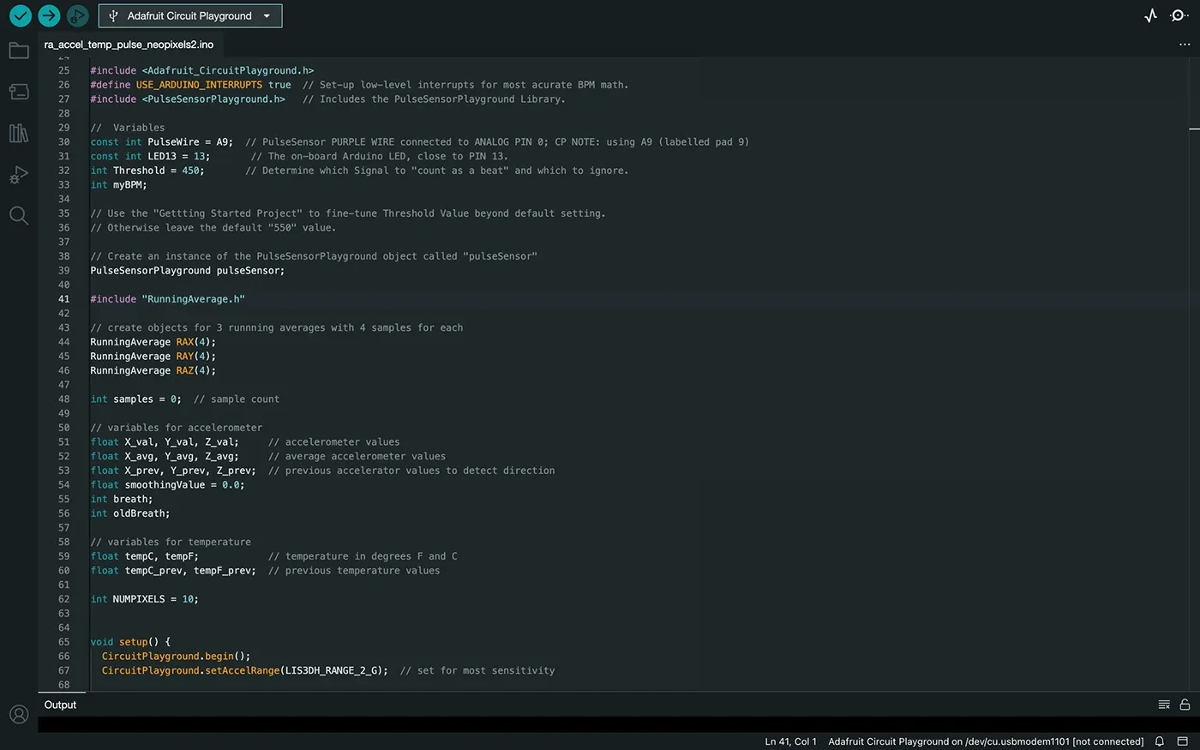Open the Boards Manager sidebar panel
Image resolution: width=1200 pixels, height=750 pixels.
pos(19,92)
